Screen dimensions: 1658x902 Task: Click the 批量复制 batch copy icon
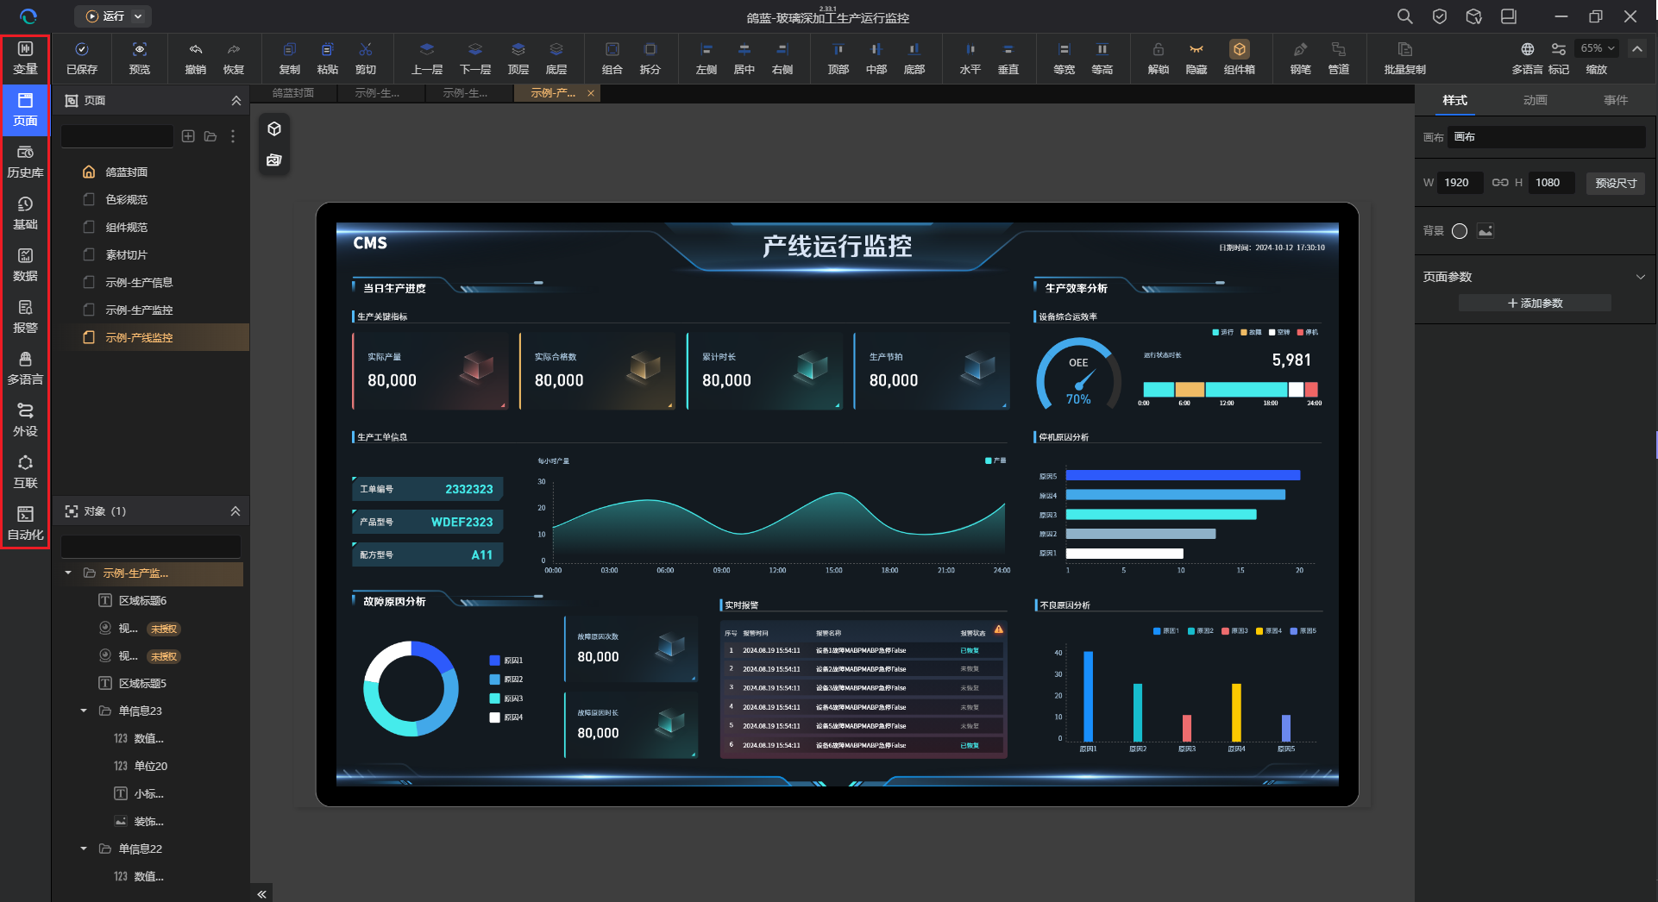point(1404,58)
